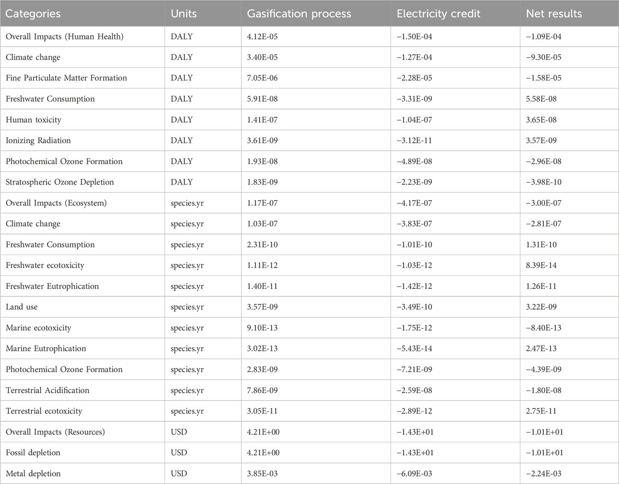The image size is (619, 484).
Task: Select the Net results column header
Action: point(554,13)
